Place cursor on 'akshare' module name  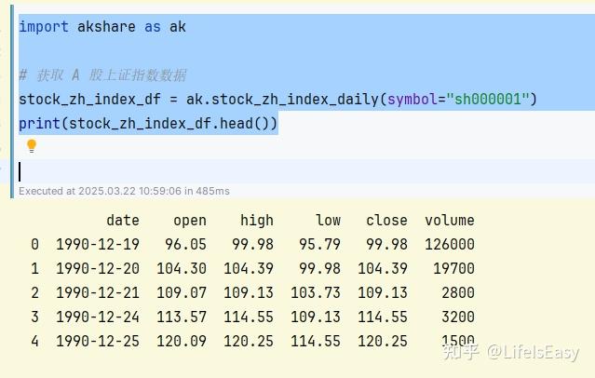click(x=106, y=27)
